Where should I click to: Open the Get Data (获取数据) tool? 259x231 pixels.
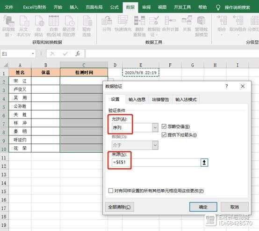8,26
